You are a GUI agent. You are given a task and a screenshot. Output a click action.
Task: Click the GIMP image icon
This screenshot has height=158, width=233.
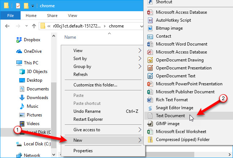pyautogui.click(x=151, y=124)
